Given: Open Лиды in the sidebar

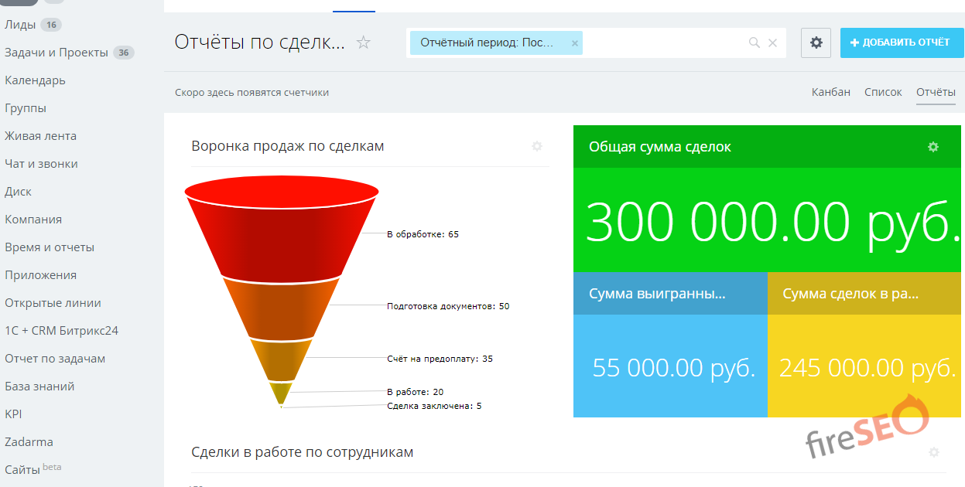Looking at the screenshot, I should pos(20,25).
